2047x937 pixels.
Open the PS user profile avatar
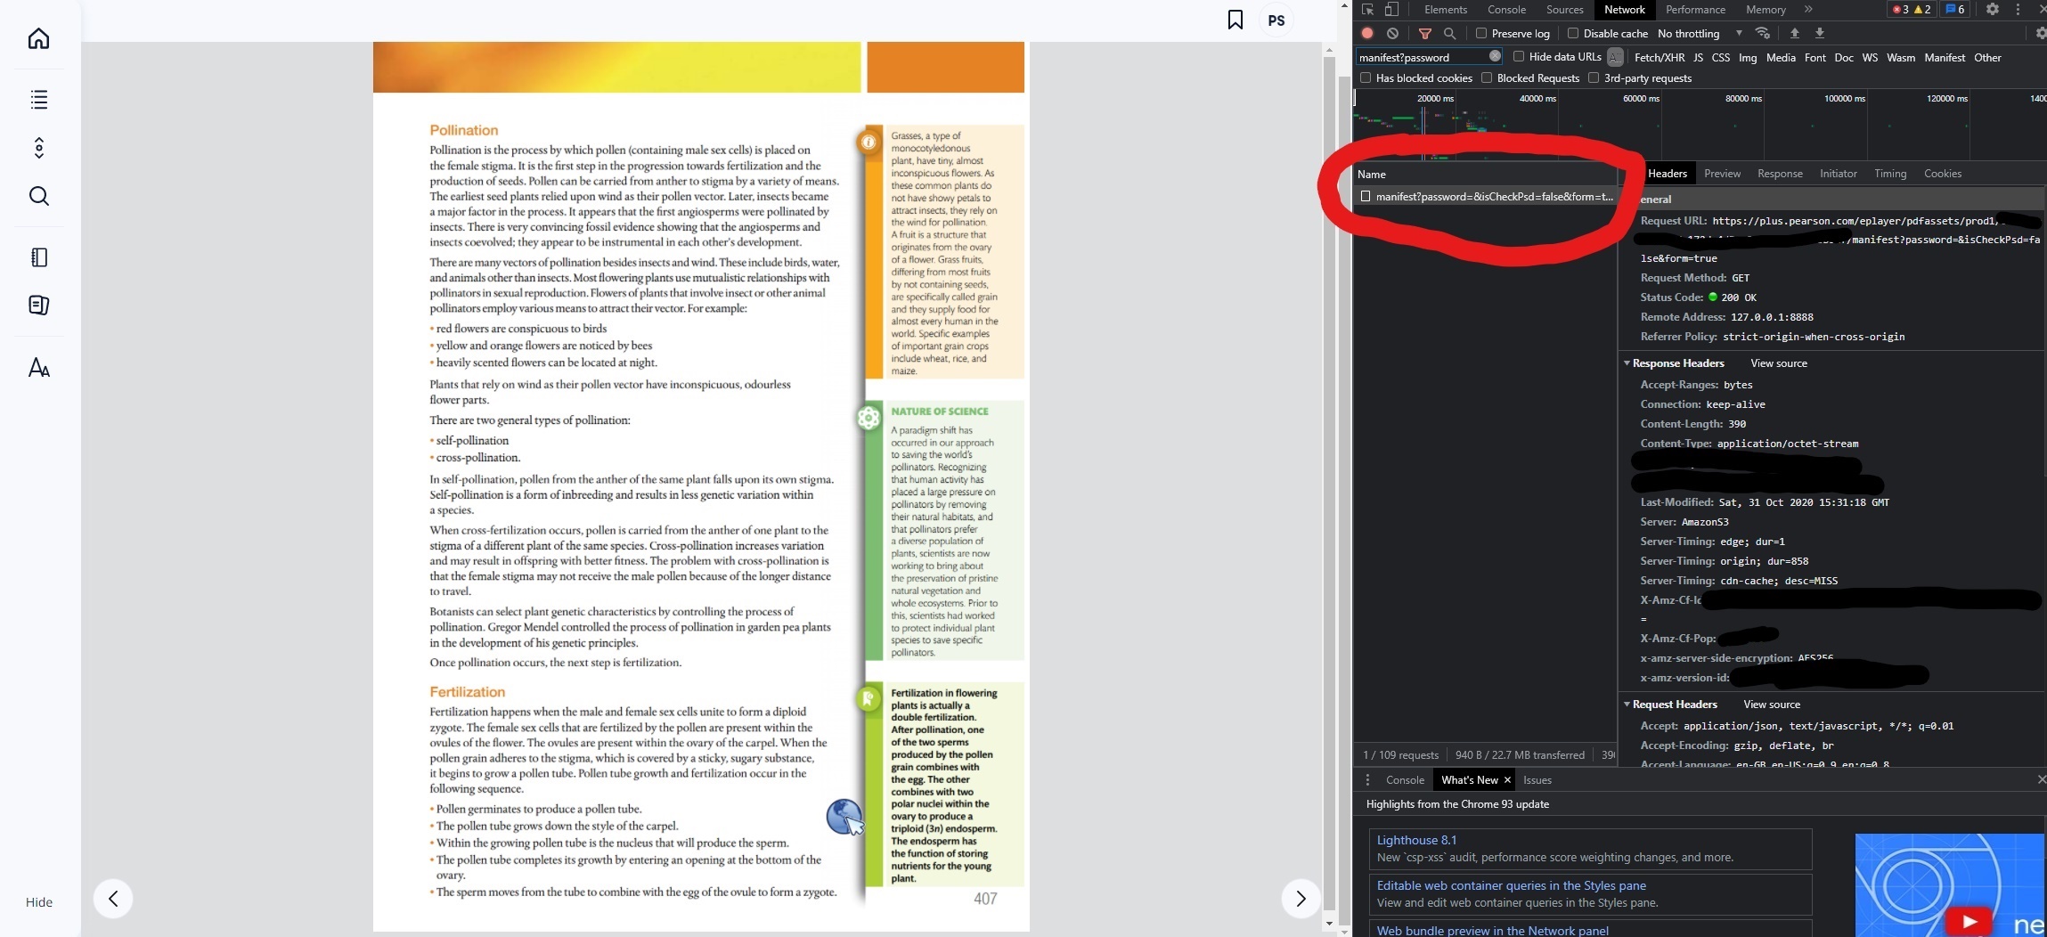(x=1276, y=20)
